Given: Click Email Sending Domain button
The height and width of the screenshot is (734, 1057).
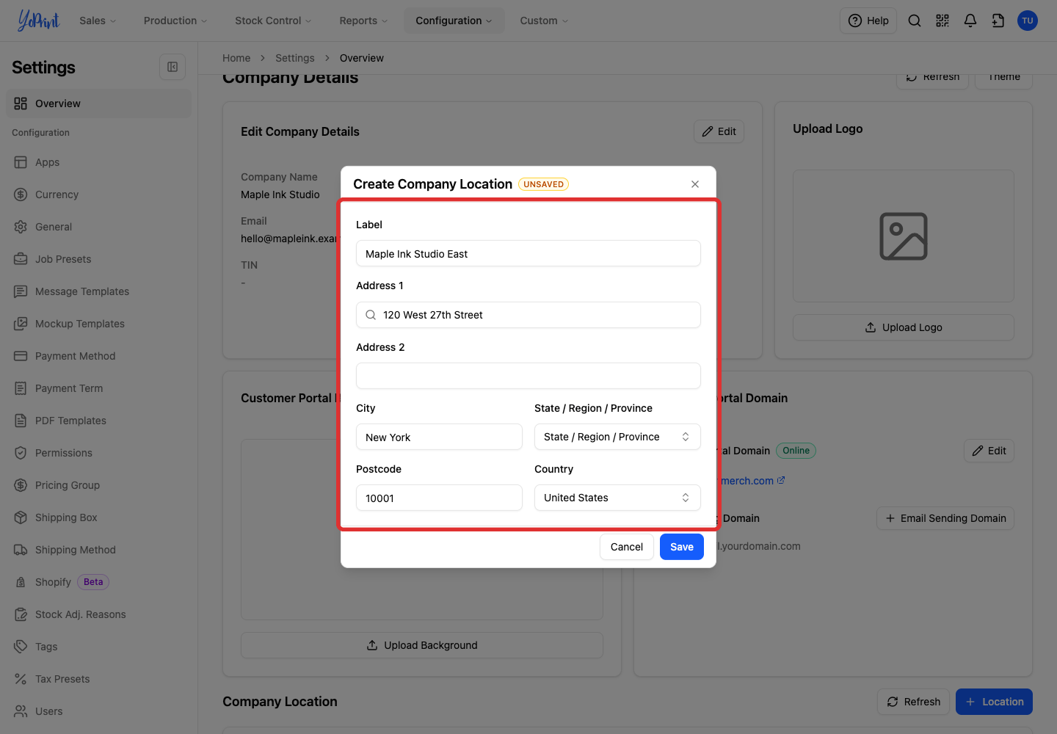Looking at the screenshot, I should [945, 518].
